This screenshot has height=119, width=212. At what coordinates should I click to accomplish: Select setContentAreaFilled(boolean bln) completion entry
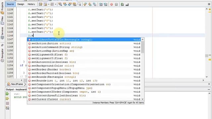(x=84, y=96)
